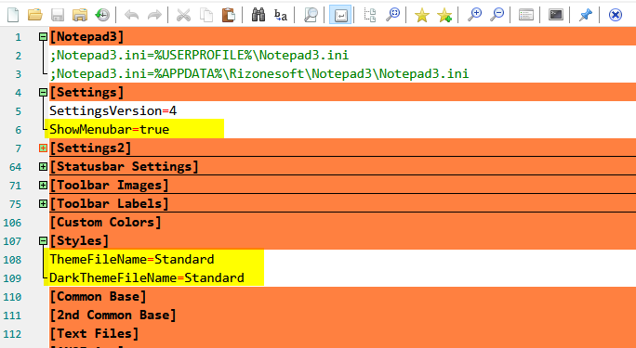Click dotted-page selection toolbar icon
636x348 pixels.
pos(369,15)
